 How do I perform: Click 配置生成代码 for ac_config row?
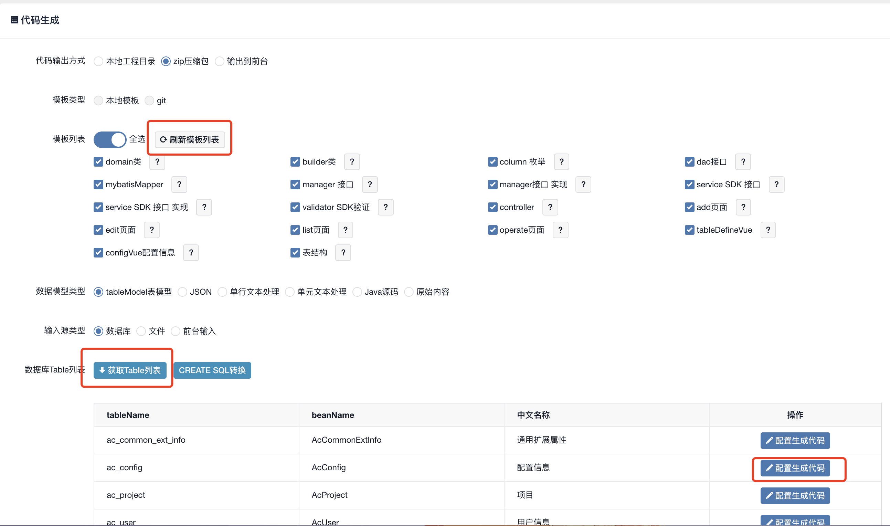coord(795,468)
